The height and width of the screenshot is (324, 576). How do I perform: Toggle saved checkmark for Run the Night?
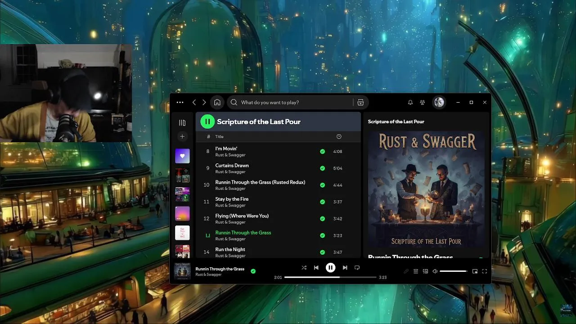[x=322, y=252]
